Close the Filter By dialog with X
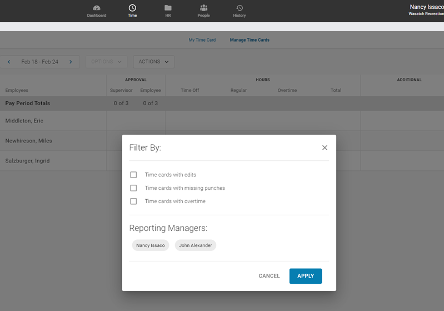The width and height of the screenshot is (444, 311). click(x=325, y=147)
